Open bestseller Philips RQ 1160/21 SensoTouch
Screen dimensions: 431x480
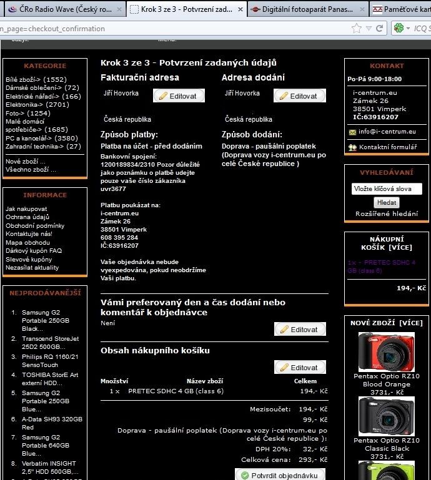pos(50,361)
